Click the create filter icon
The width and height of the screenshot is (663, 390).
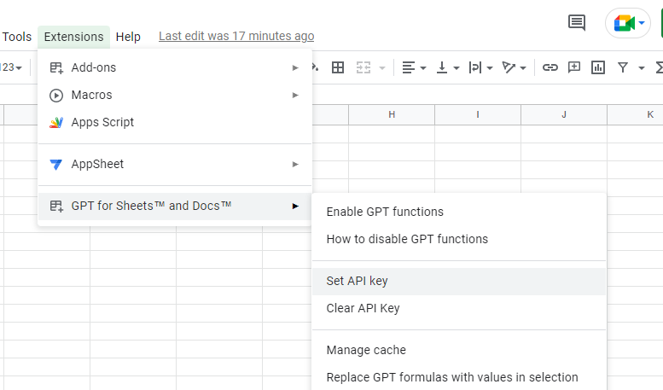pos(623,67)
